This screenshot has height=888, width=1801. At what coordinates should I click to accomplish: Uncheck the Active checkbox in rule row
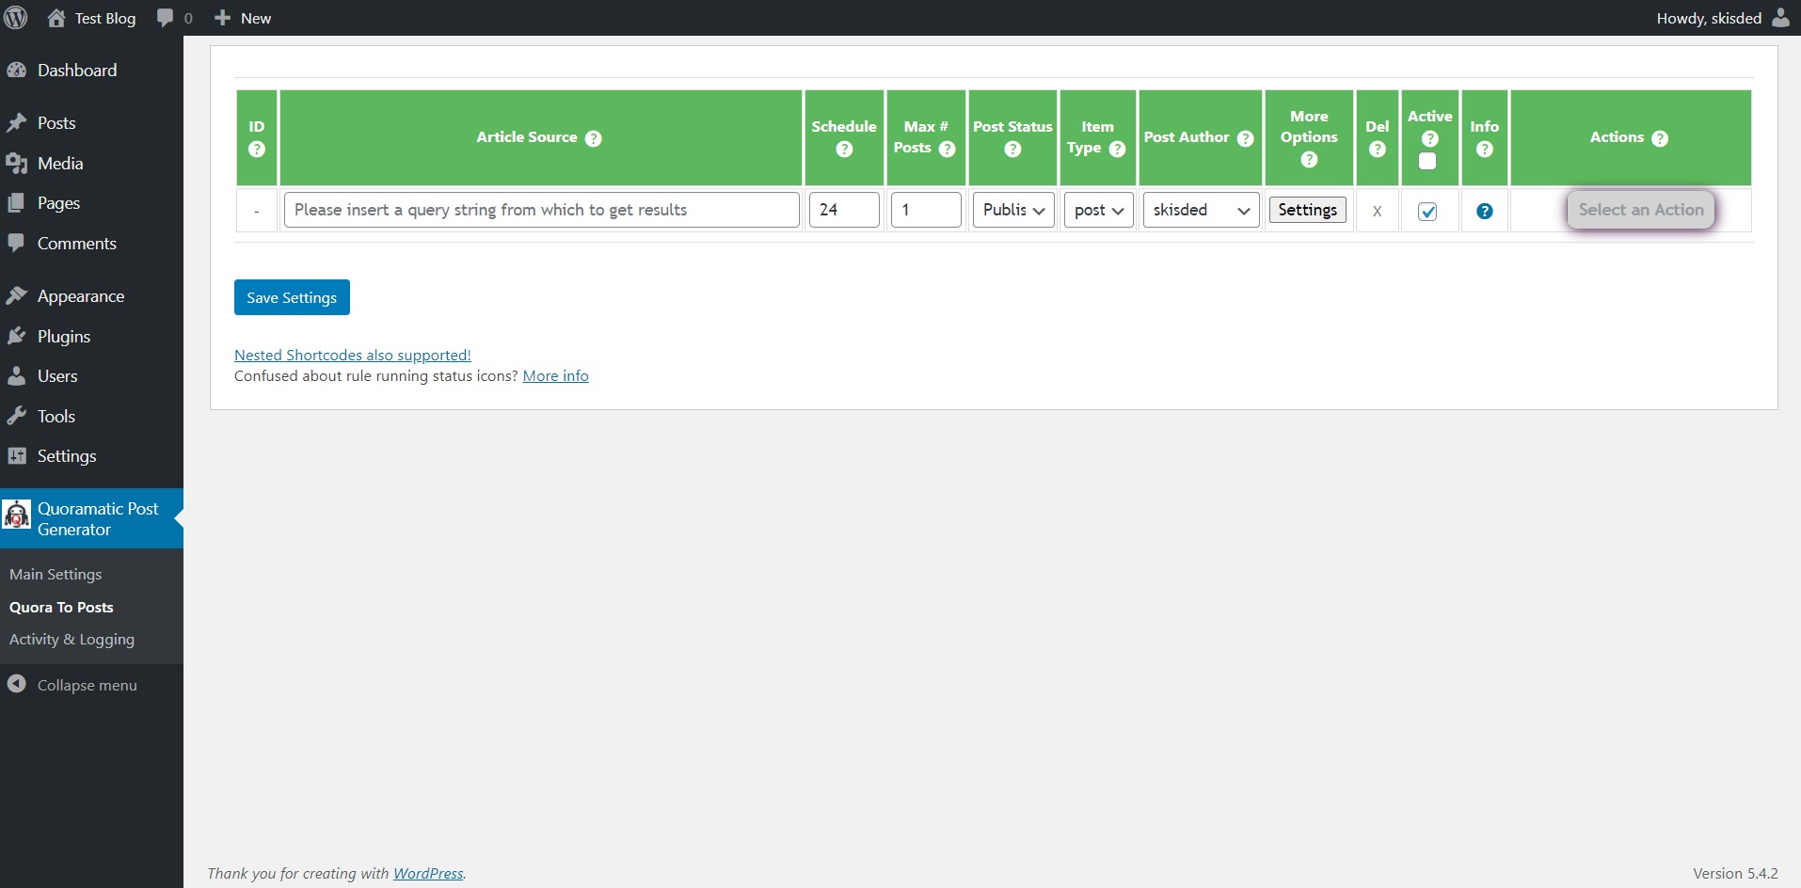1427,212
